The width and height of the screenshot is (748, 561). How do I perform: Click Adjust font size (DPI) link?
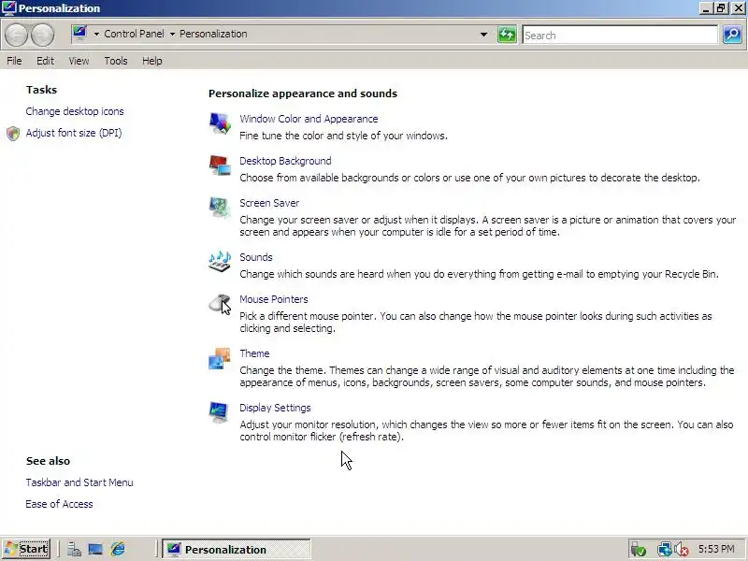(74, 133)
